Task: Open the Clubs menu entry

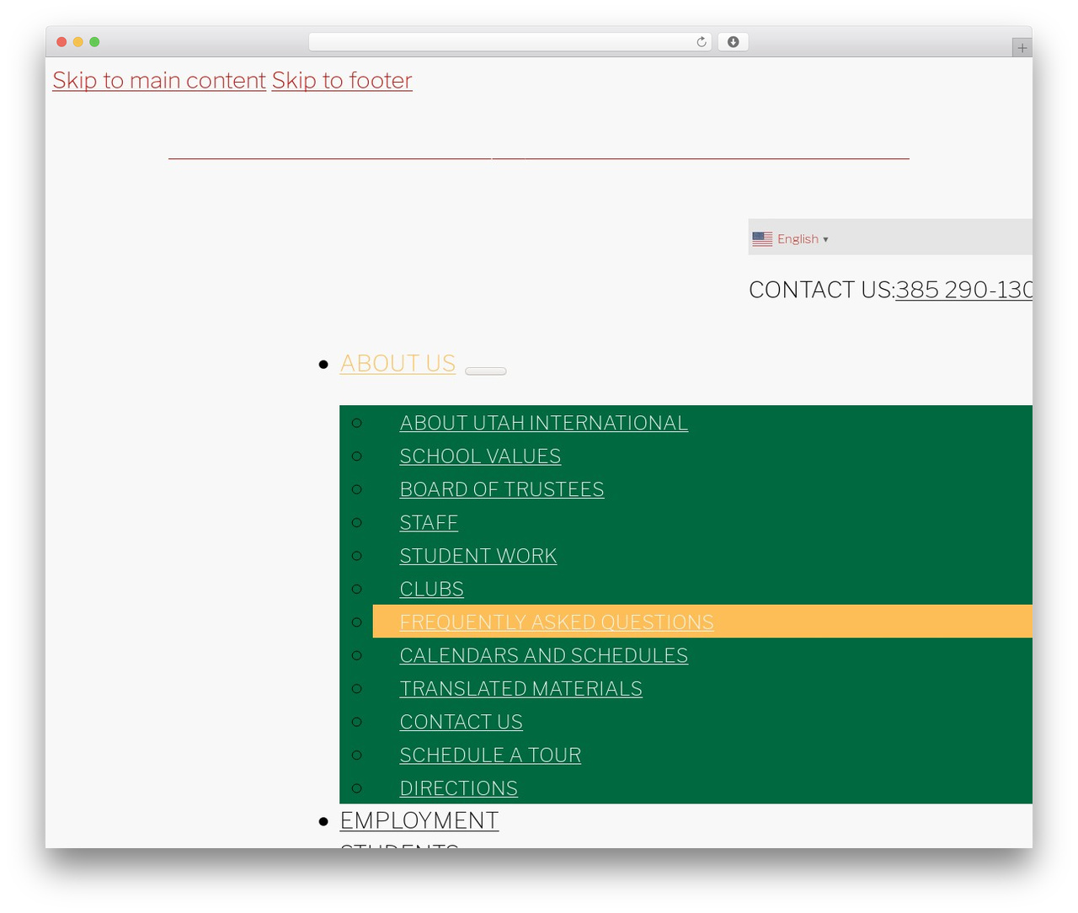Action: click(431, 590)
